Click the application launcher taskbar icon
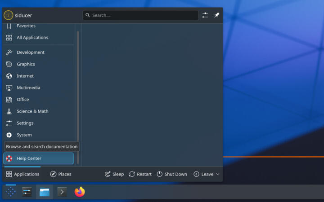This screenshot has height=202, width=324. [x=11, y=192]
